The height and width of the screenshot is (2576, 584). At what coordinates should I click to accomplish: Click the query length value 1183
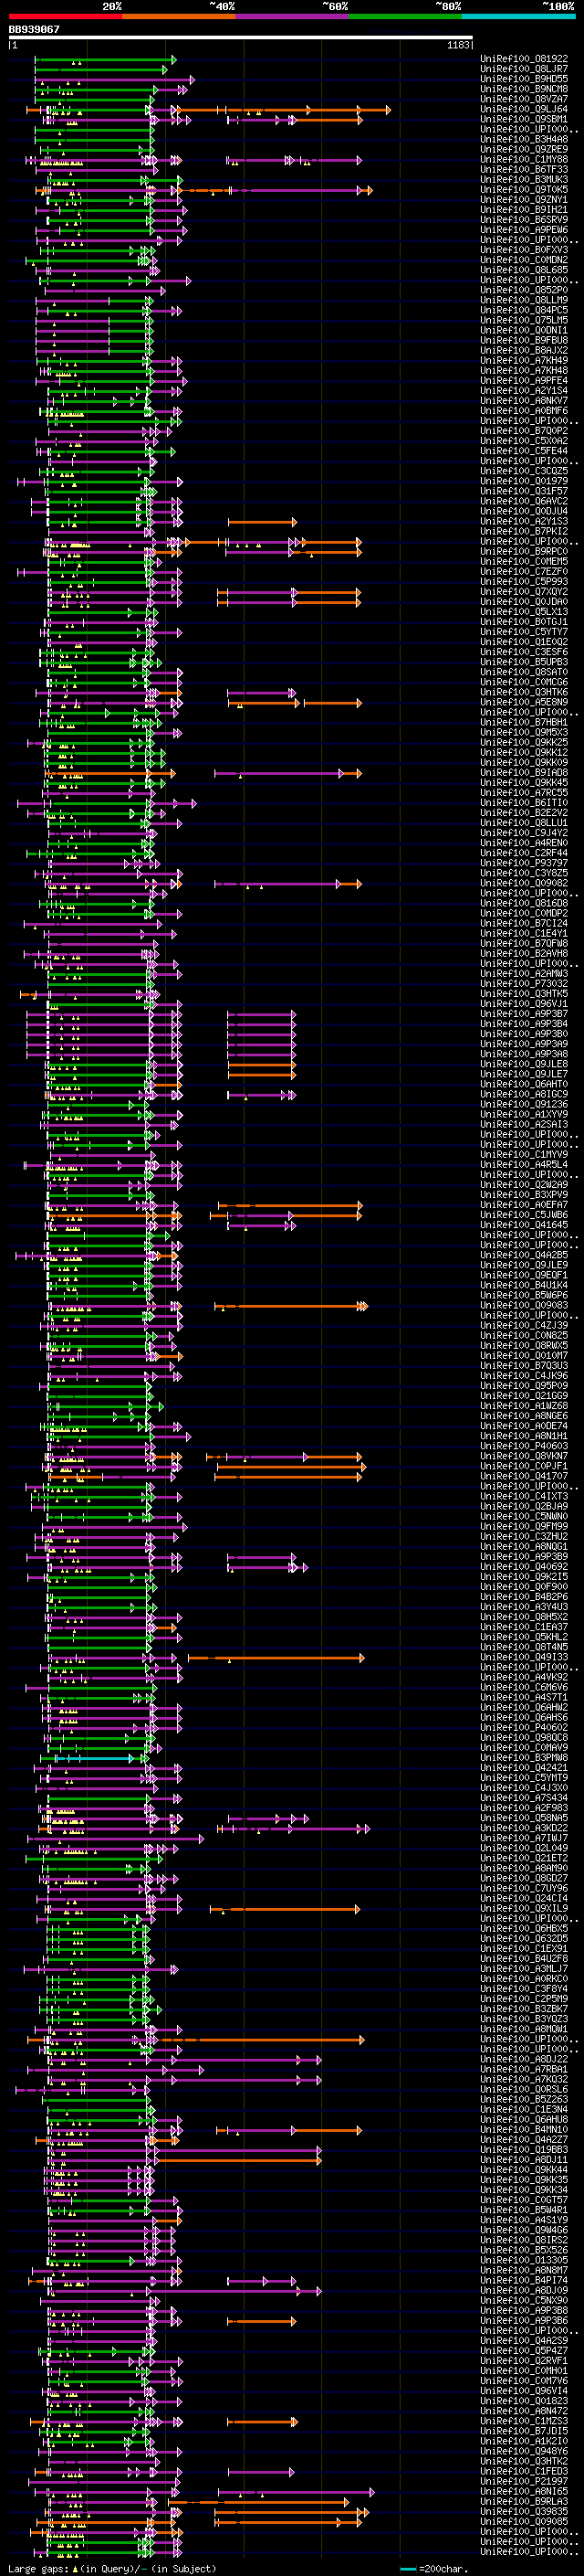[458, 45]
